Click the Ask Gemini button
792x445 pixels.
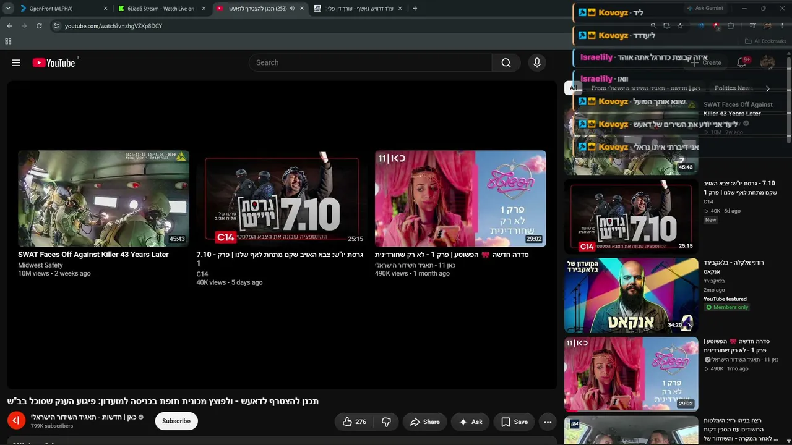pyautogui.click(x=705, y=9)
